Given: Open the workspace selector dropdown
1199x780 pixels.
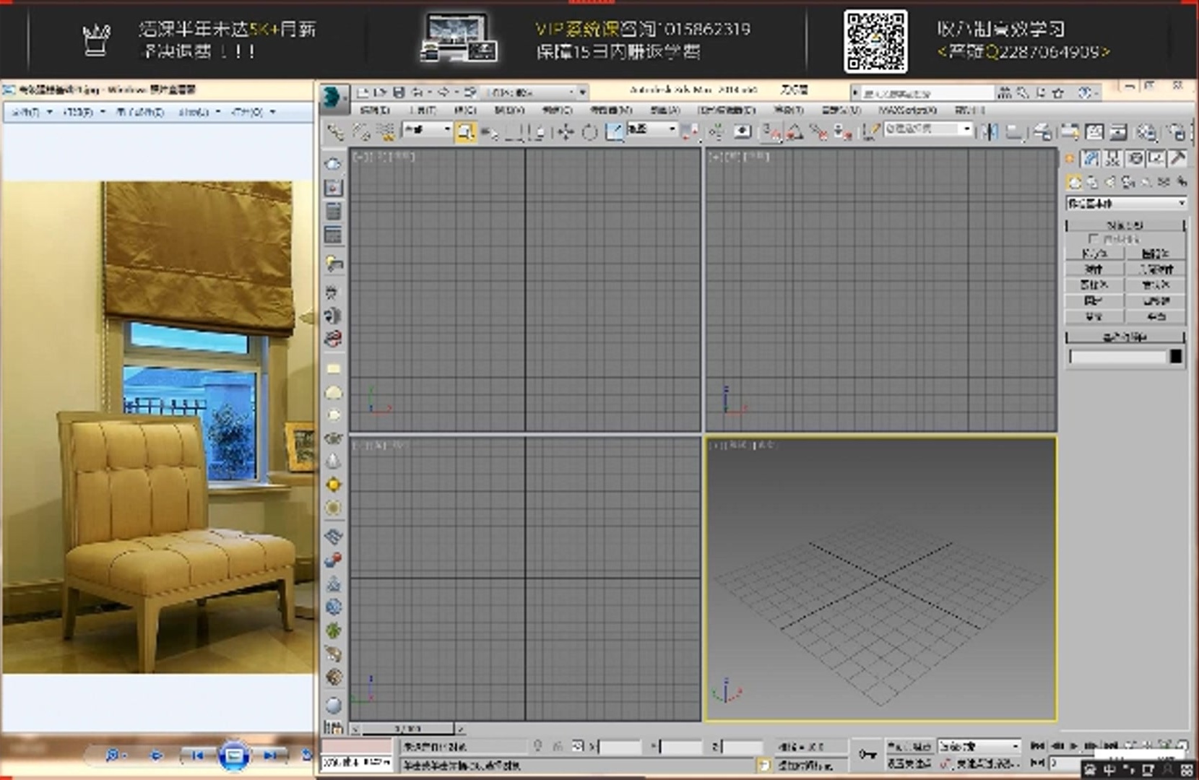Looking at the screenshot, I should 534,92.
